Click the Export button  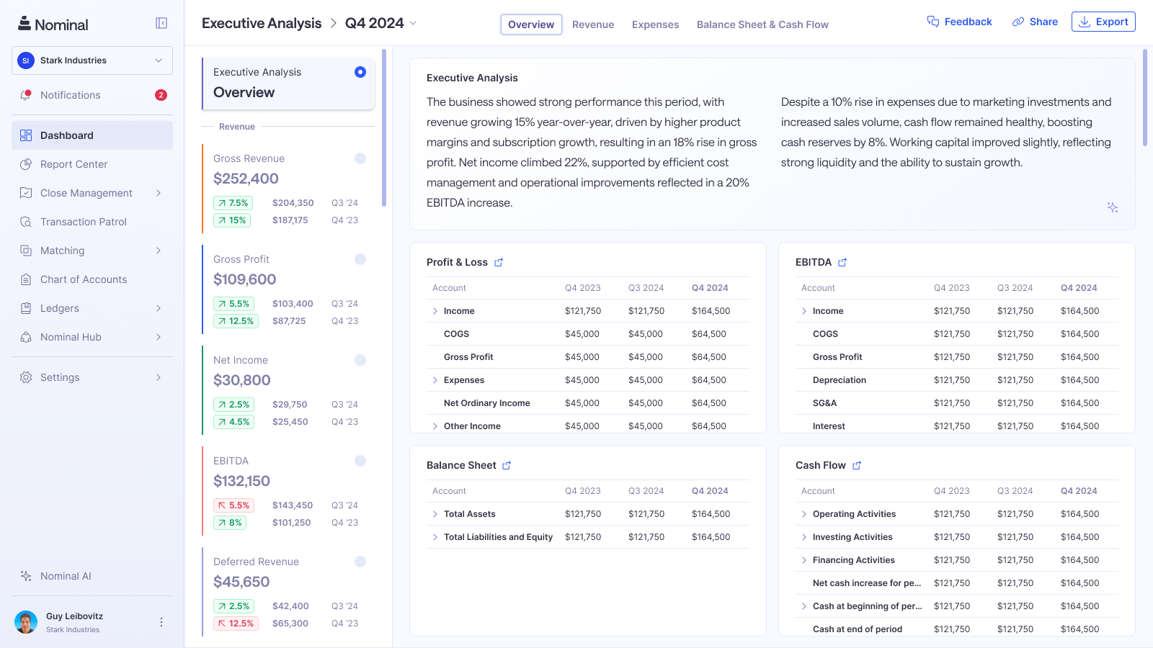click(x=1103, y=21)
